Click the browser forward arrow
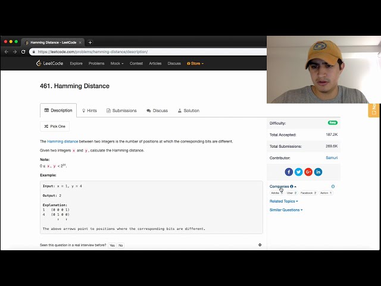Image resolution: width=381 pixels, height=286 pixels. click(x=15, y=52)
